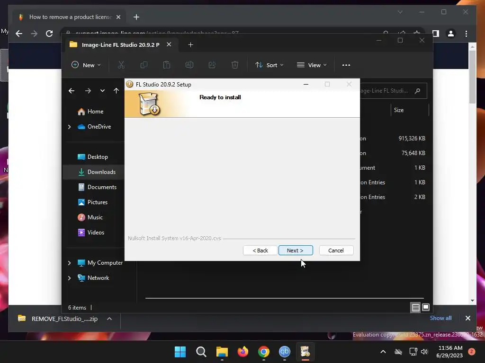Open Chrome three-dot menu

pyautogui.click(x=466, y=34)
